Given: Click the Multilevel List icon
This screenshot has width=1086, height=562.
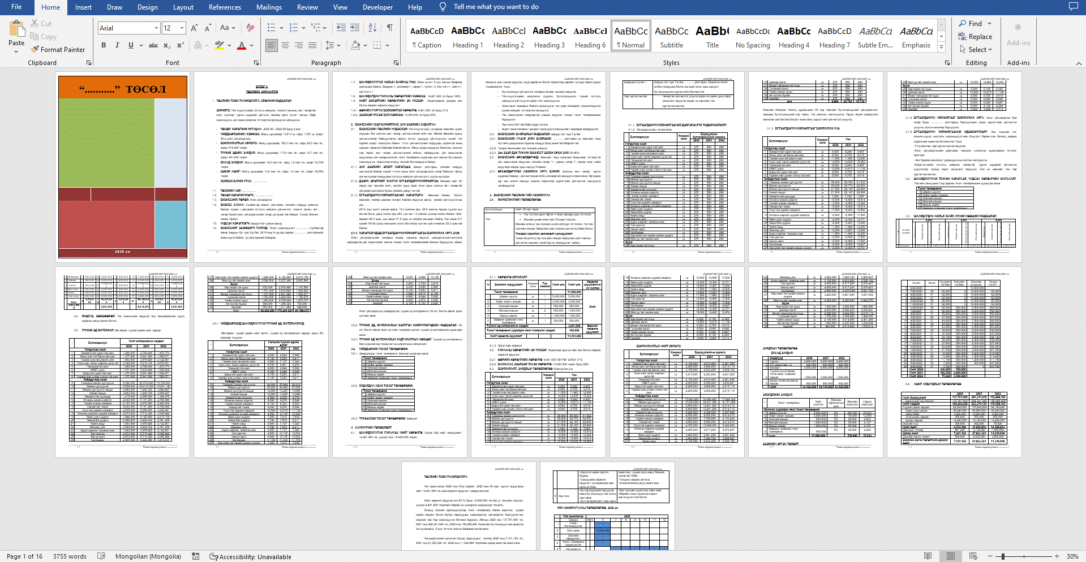Looking at the screenshot, I should [316, 28].
